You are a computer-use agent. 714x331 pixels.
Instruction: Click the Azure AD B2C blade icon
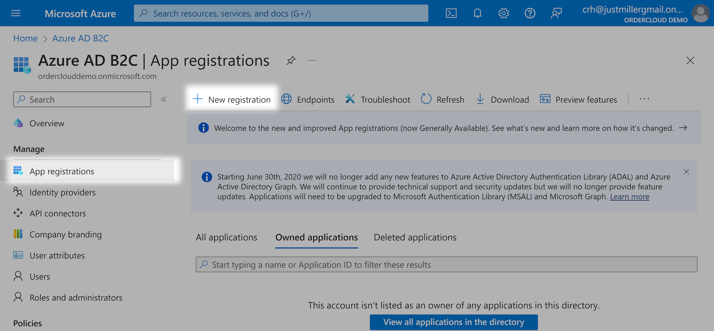(x=22, y=65)
